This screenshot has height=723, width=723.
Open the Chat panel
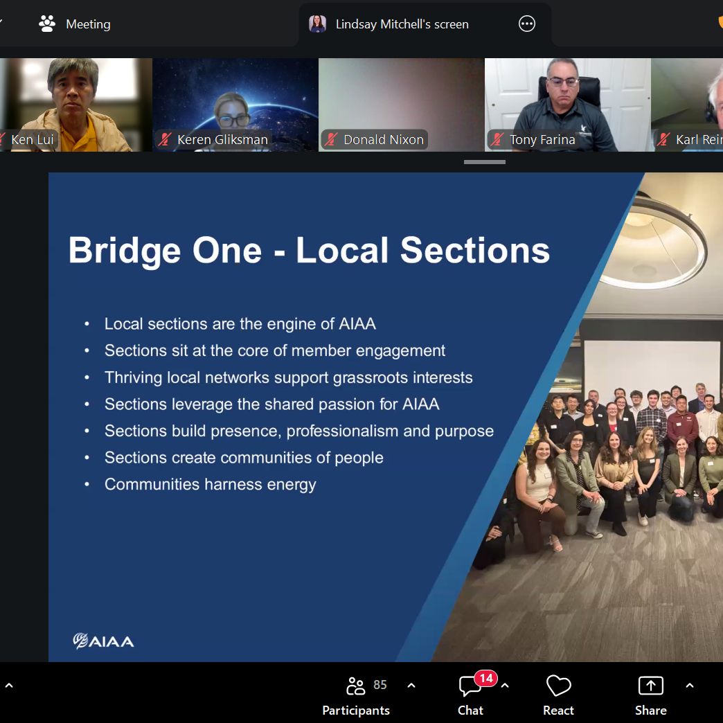point(470,695)
